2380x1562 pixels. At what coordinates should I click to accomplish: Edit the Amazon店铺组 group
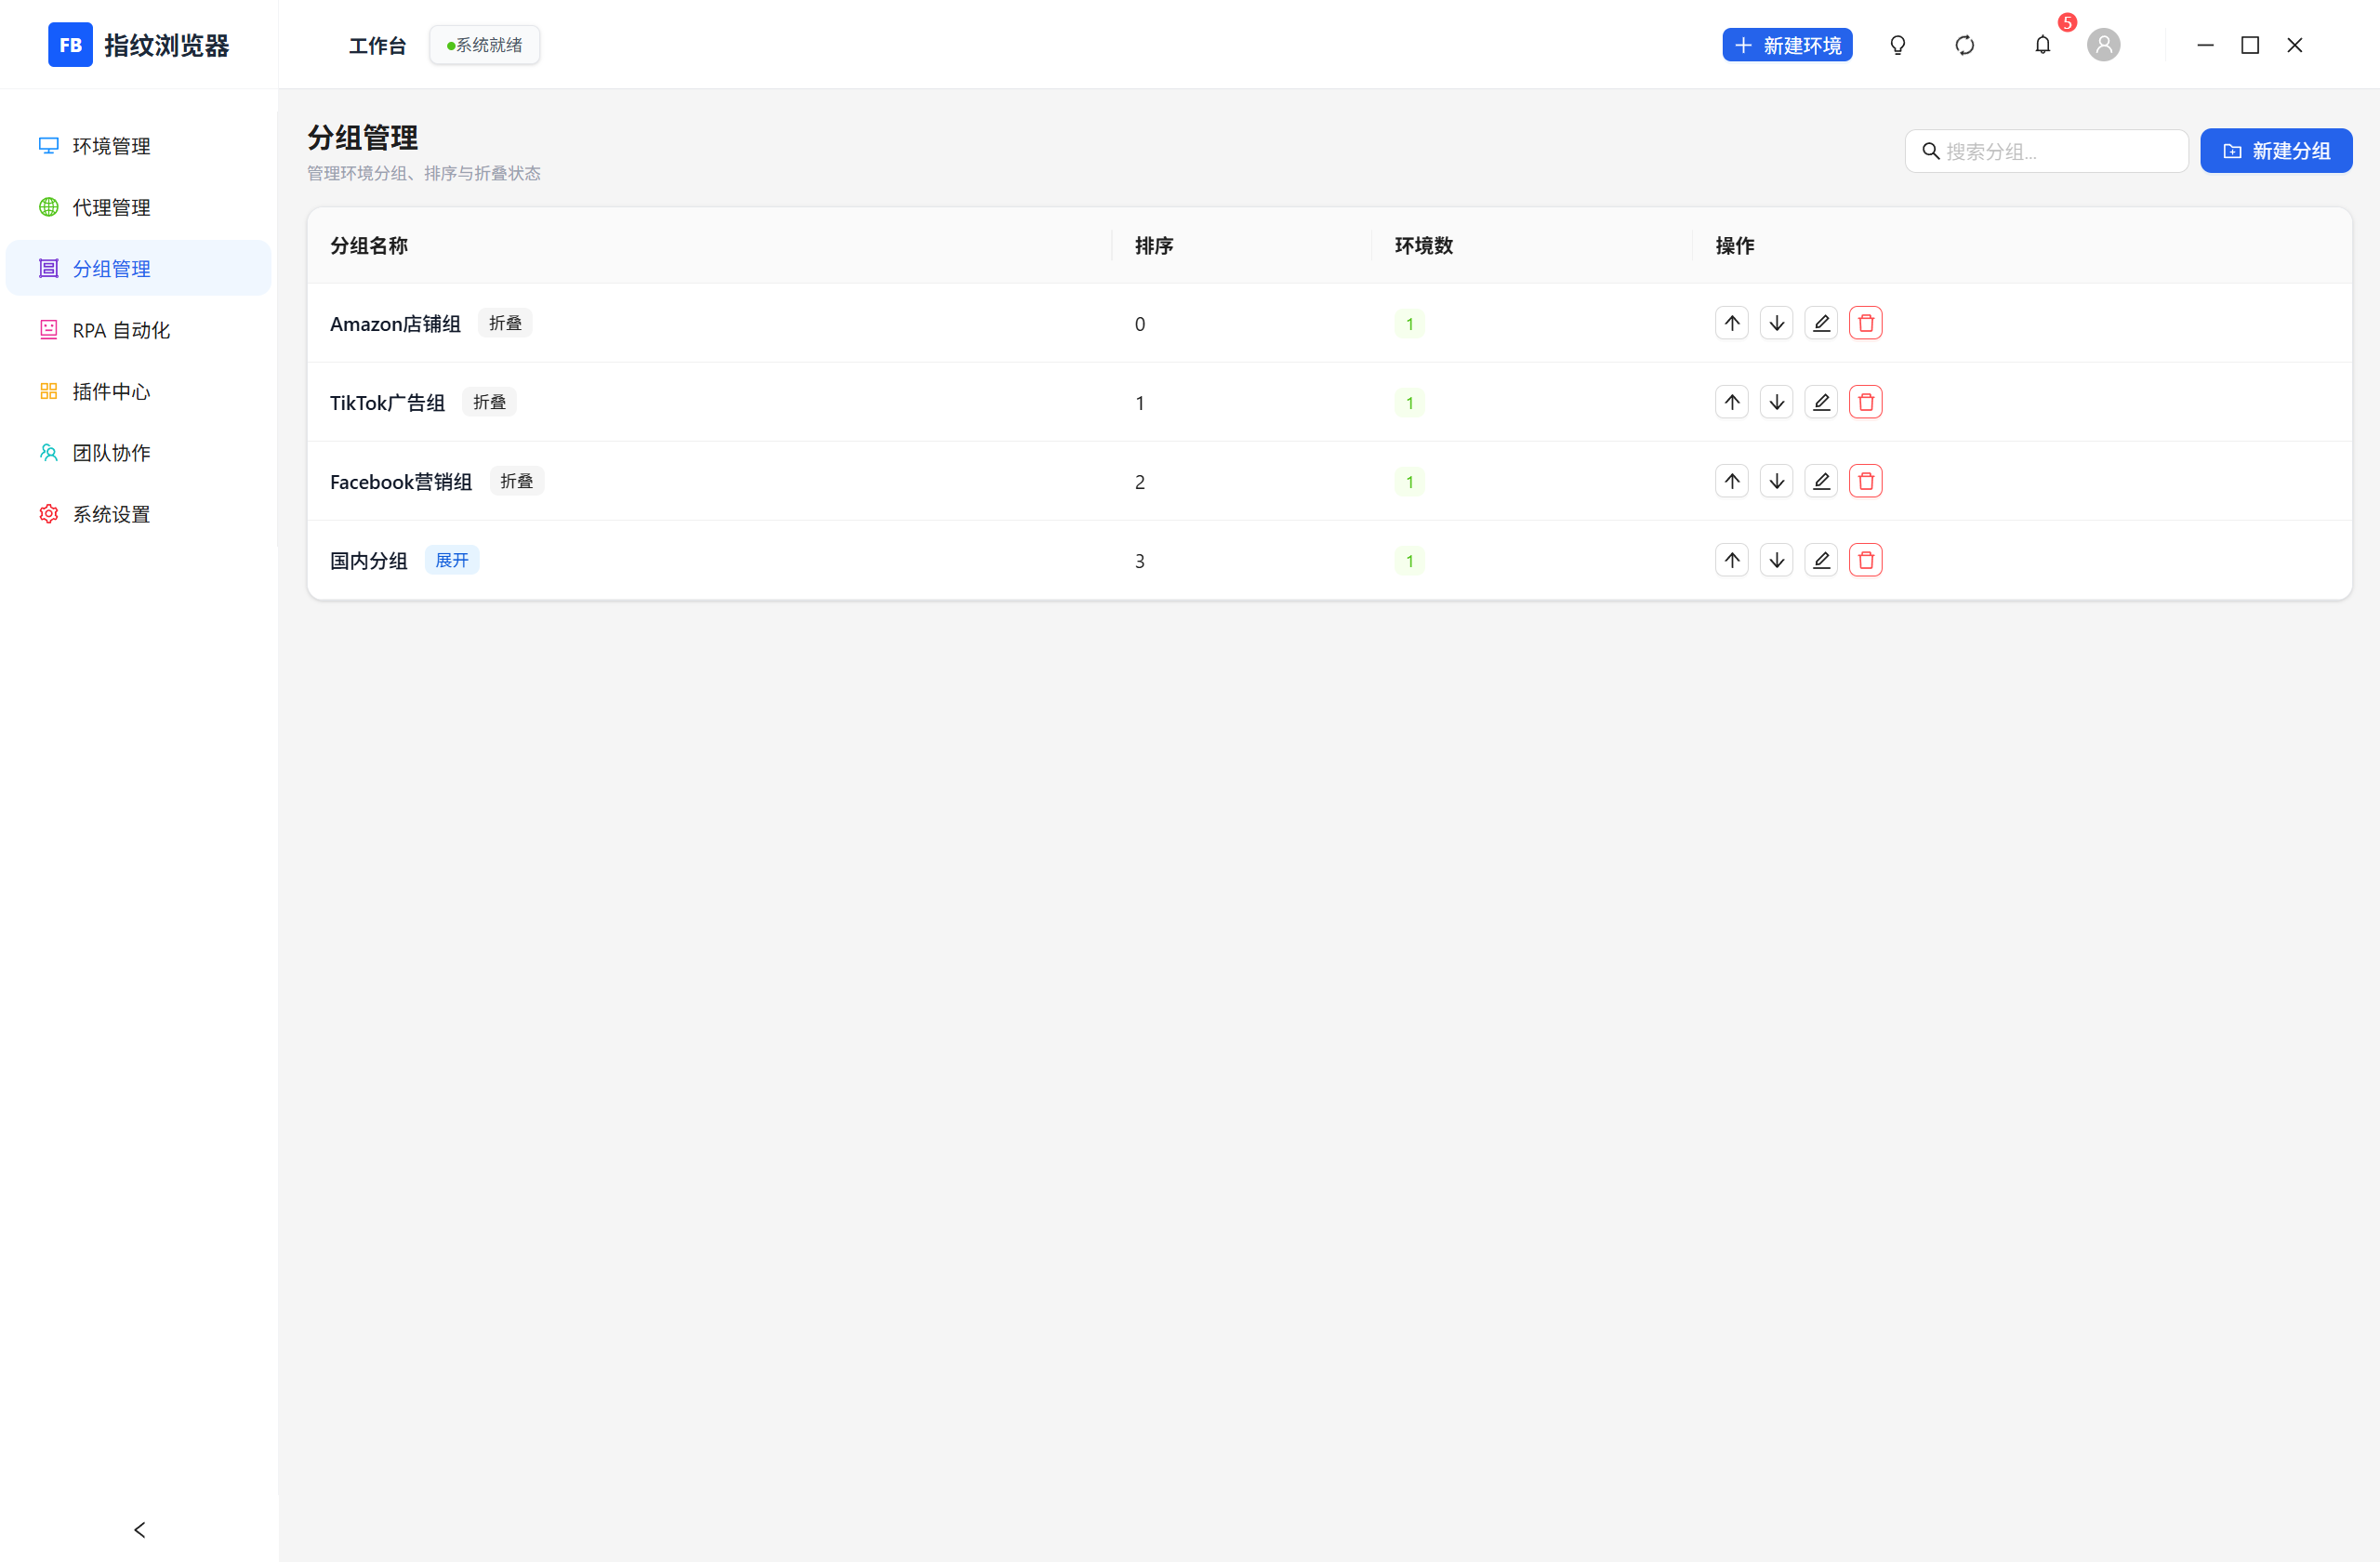1821,323
